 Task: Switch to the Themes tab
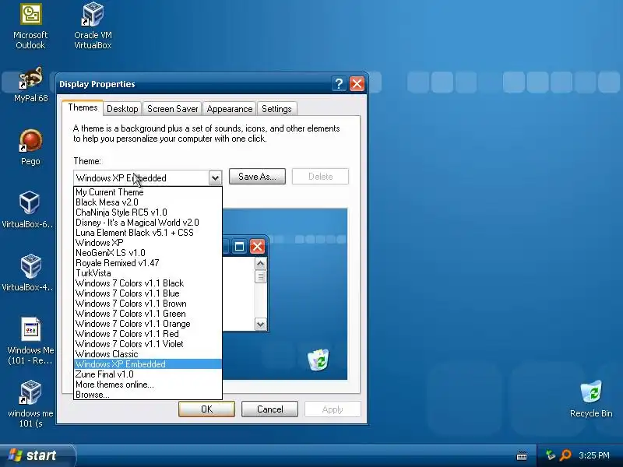pyautogui.click(x=83, y=107)
